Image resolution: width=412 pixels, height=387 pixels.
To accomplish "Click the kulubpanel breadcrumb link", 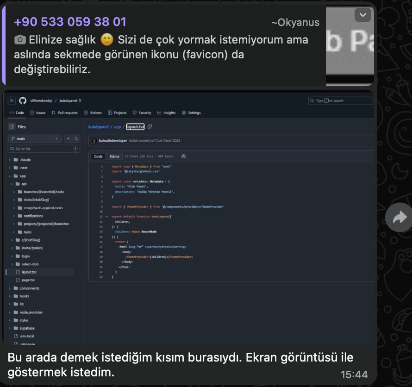I will (x=98, y=127).
